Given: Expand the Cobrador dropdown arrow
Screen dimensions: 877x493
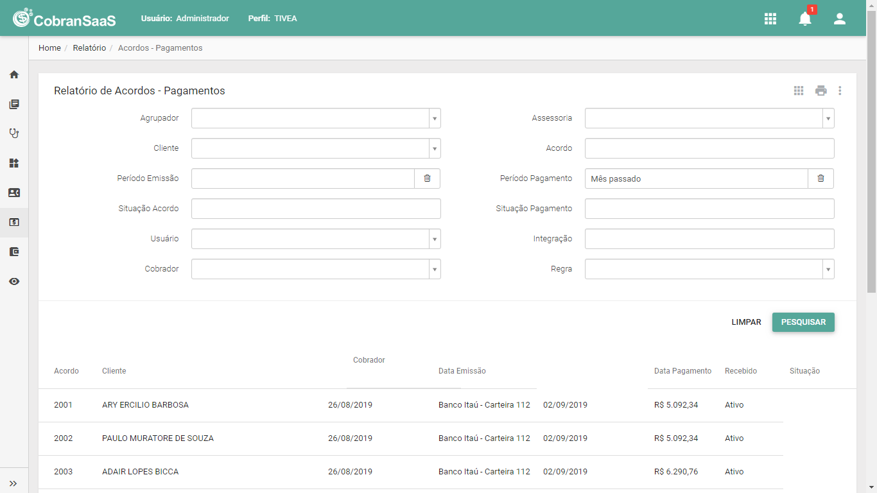Looking at the screenshot, I should (x=435, y=269).
